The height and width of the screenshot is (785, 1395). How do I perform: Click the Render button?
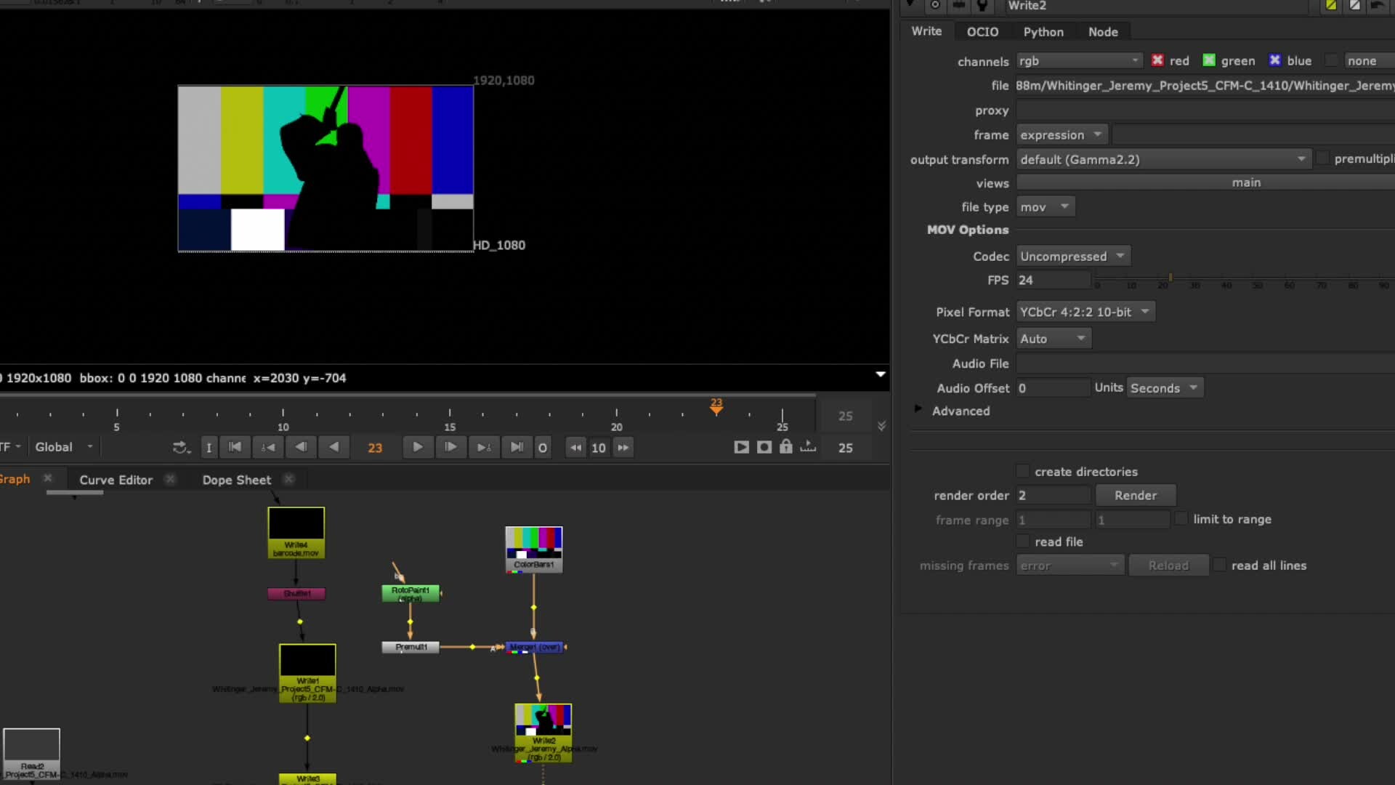(x=1135, y=495)
